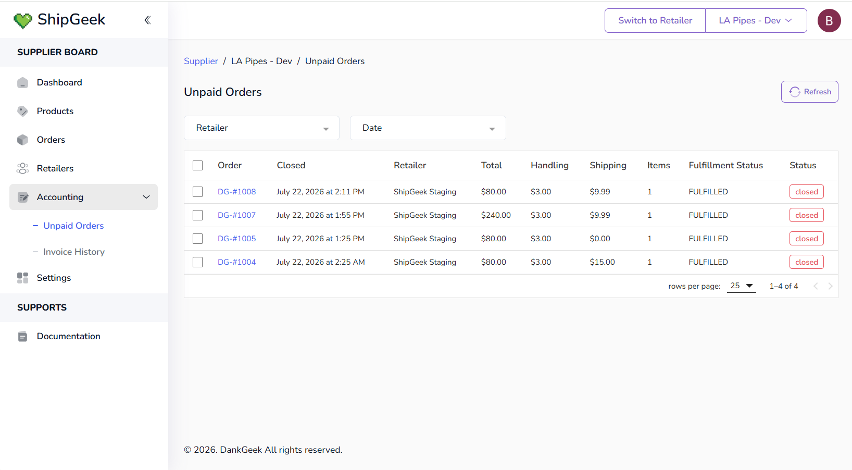The image size is (852, 470).
Task: Open the LA Pipes - Dev account dropdown
Action: (756, 20)
